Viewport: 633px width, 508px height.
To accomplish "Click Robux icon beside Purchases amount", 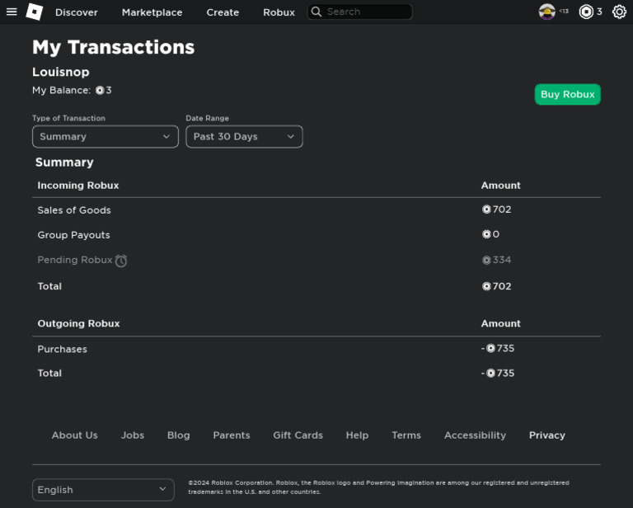I will (490, 349).
